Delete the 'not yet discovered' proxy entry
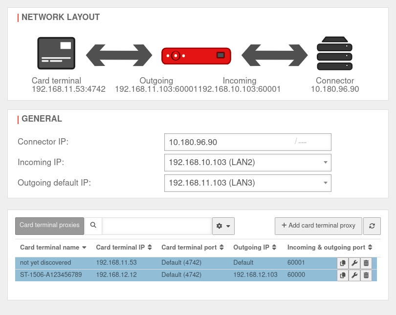This screenshot has width=396, height=315. 366,263
